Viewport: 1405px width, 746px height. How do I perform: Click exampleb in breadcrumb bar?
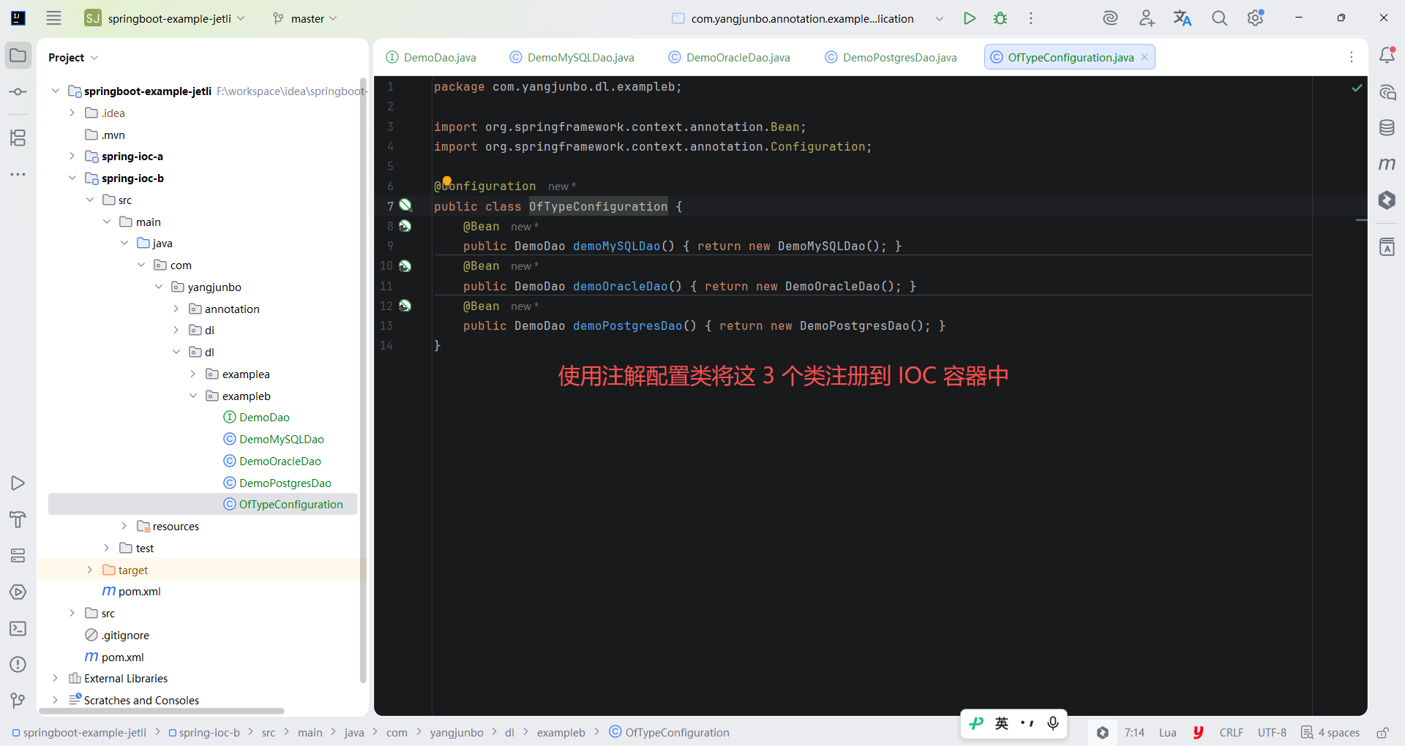point(561,733)
